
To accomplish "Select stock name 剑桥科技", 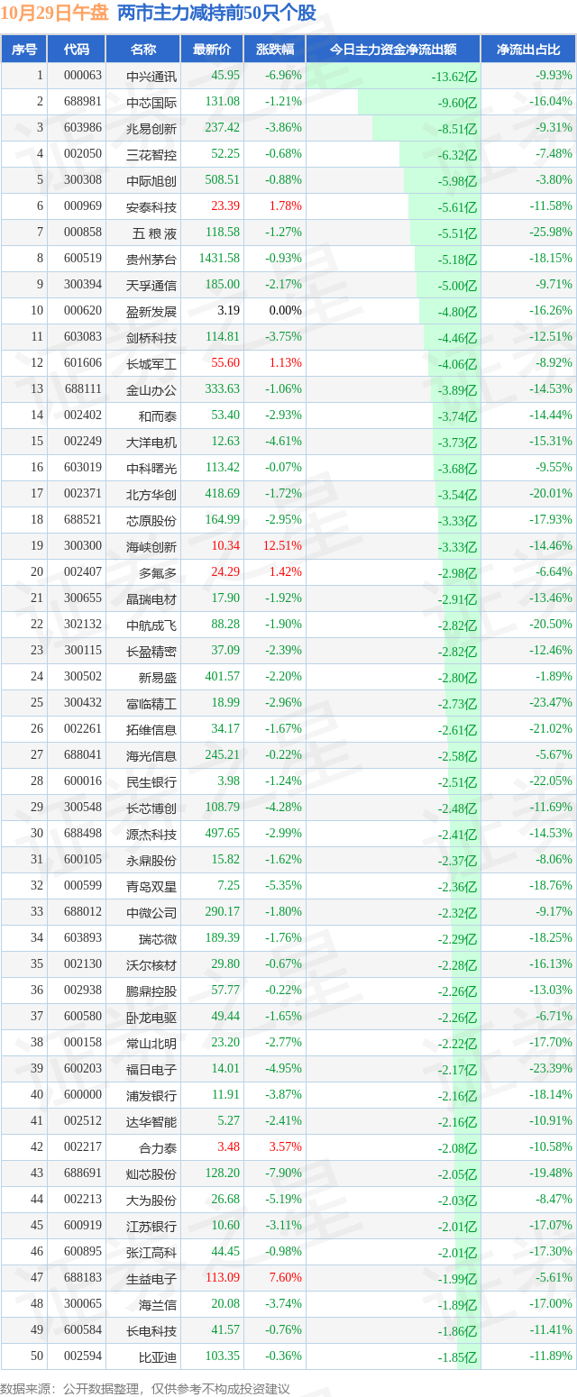I will (151, 337).
